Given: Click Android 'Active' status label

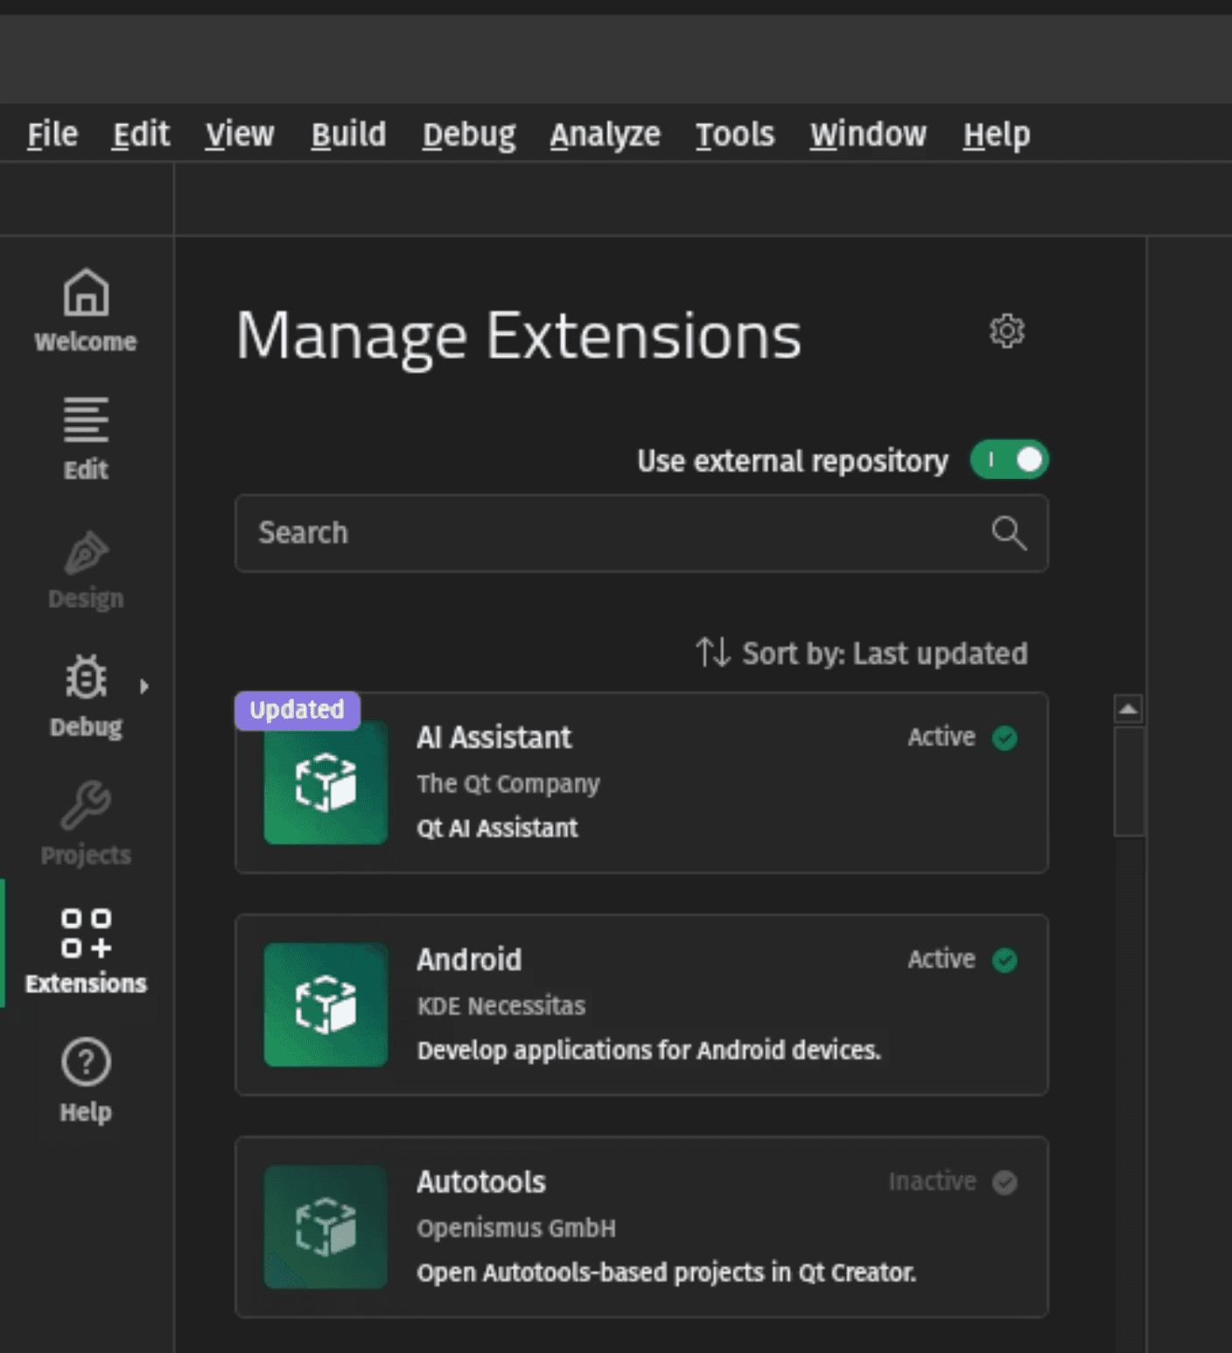Looking at the screenshot, I should (x=941, y=960).
